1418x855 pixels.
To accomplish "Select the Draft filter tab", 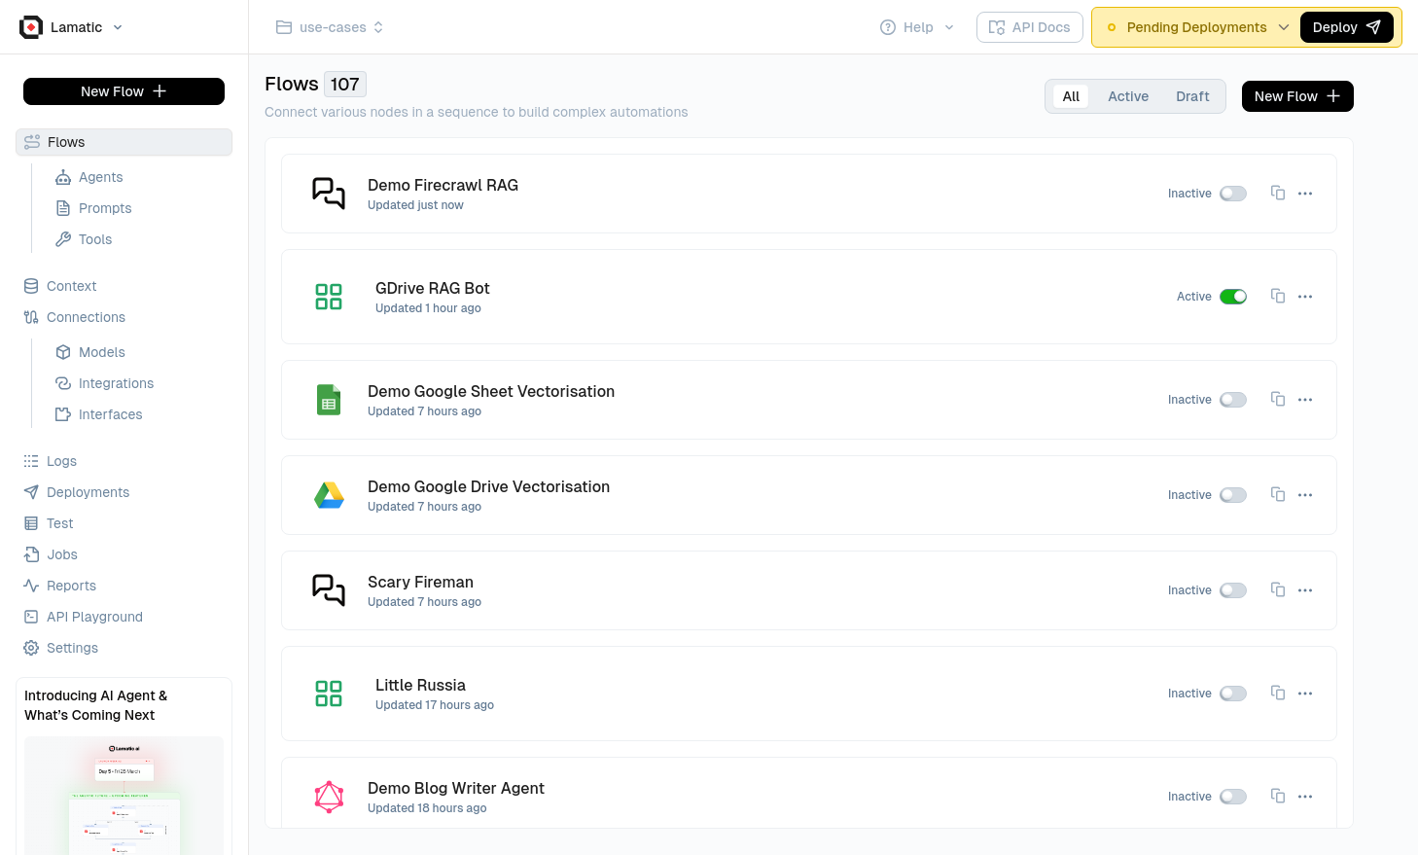I will pos(1192,96).
